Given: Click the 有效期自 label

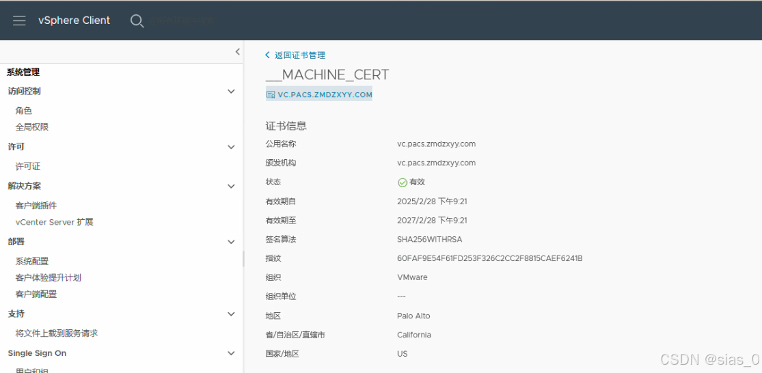Looking at the screenshot, I should click(281, 201).
